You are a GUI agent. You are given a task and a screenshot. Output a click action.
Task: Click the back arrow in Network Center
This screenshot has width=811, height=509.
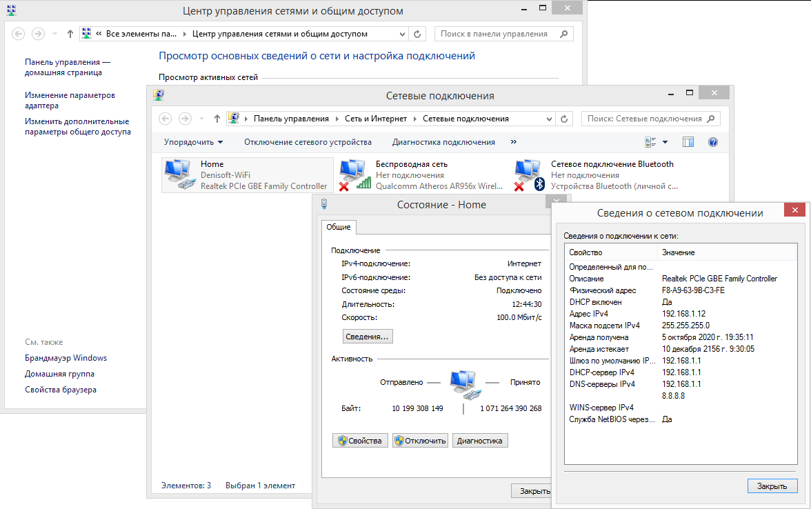pyautogui.click(x=19, y=34)
